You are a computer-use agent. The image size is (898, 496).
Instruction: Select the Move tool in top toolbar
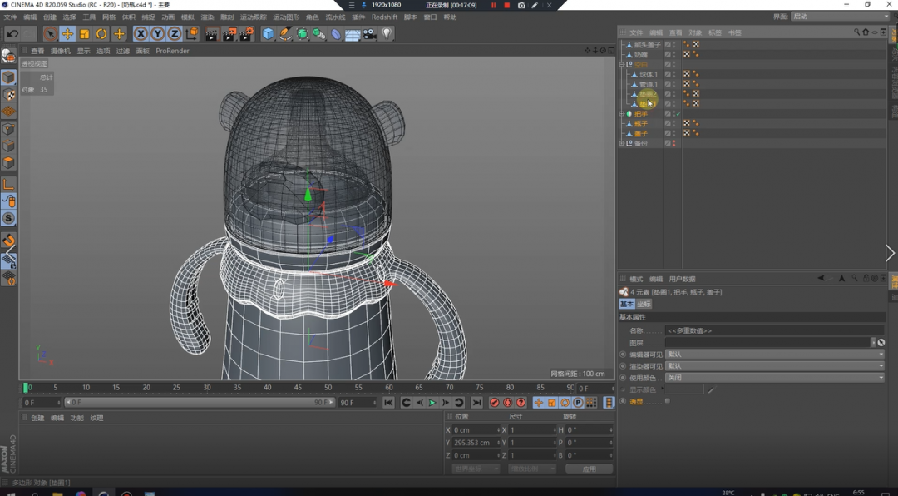pos(67,34)
